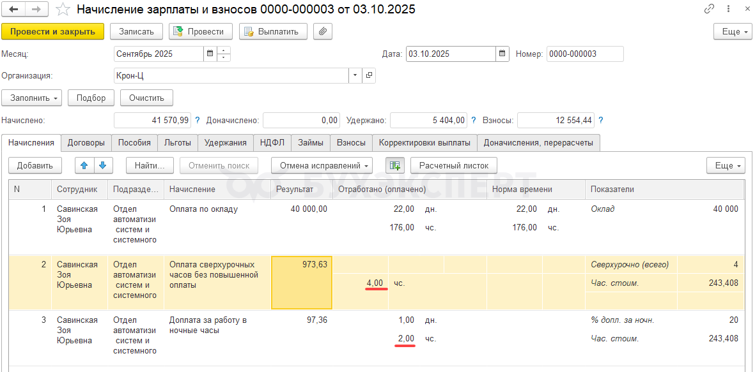The width and height of the screenshot is (755, 372).
Task: Switch to the Начисления tab
Action: [x=31, y=143]
